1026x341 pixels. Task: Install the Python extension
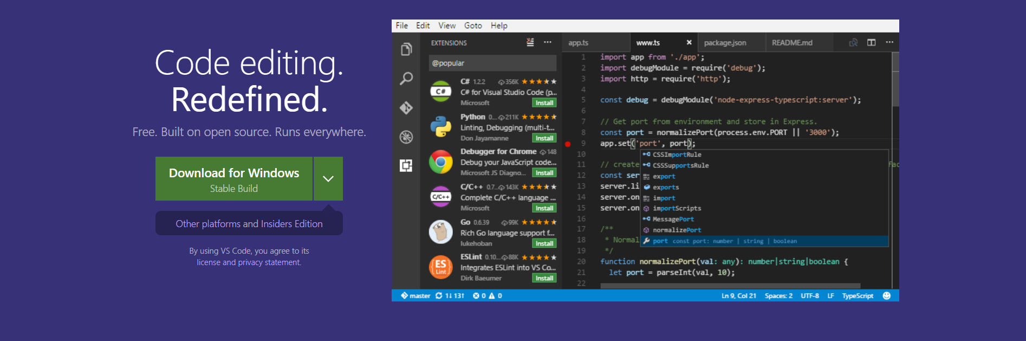[x=544, y=138]
